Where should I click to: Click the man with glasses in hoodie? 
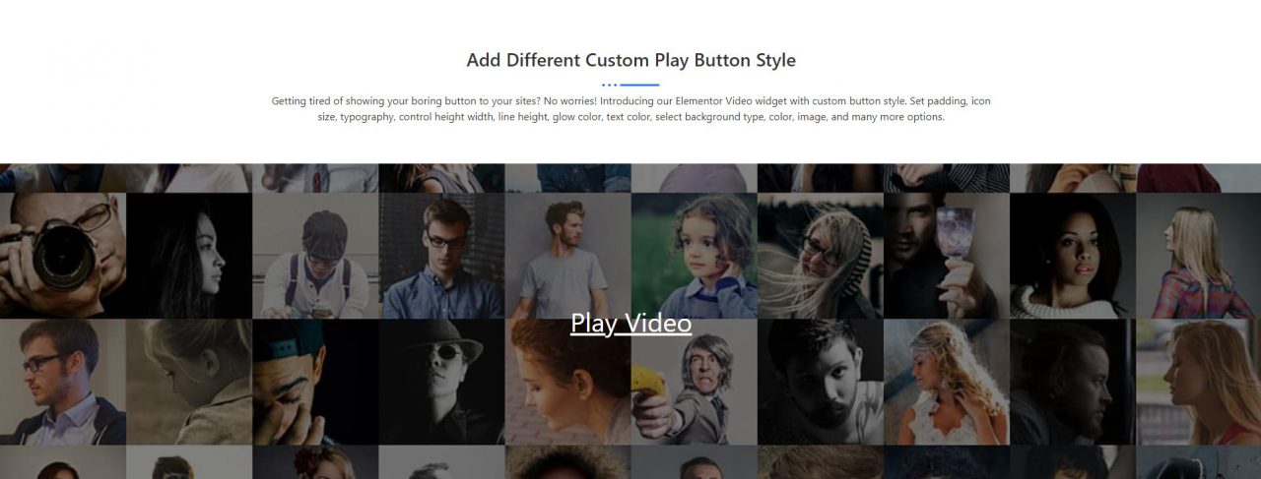62,382
